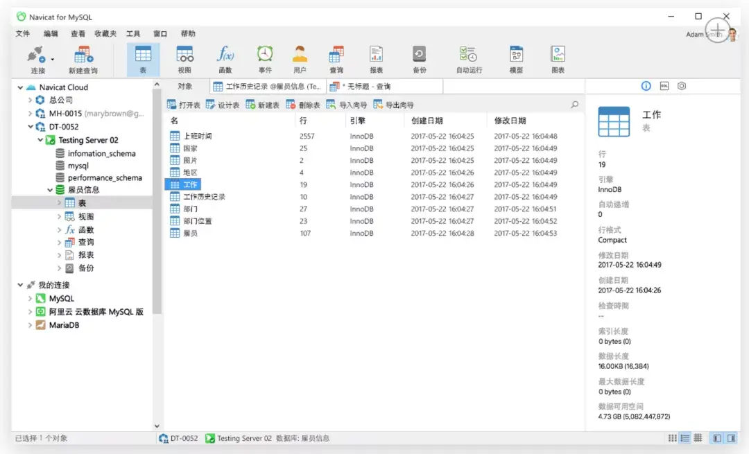Toggle the left pane visibility icon

[717, 438]
